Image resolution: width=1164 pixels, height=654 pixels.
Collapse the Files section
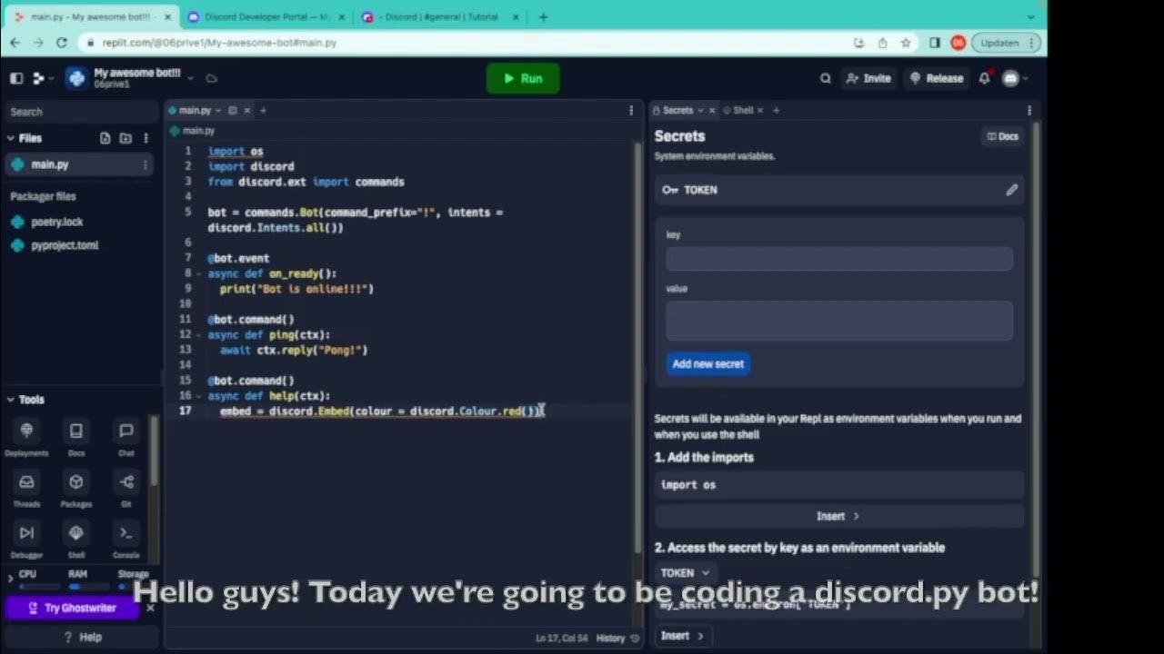tap(11, 138)
